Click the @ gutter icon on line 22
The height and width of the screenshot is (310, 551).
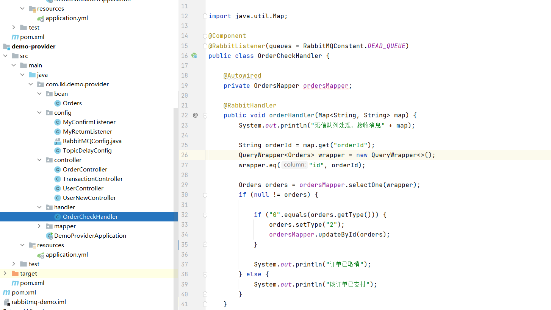pos(195,115)
